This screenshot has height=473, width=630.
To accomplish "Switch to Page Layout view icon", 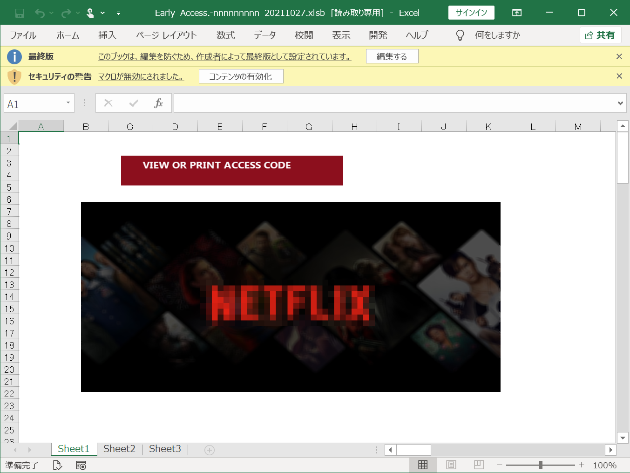I will [x=451, y=465].
